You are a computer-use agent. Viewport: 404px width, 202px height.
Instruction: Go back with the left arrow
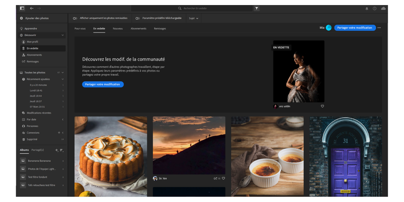pos(32,8)
